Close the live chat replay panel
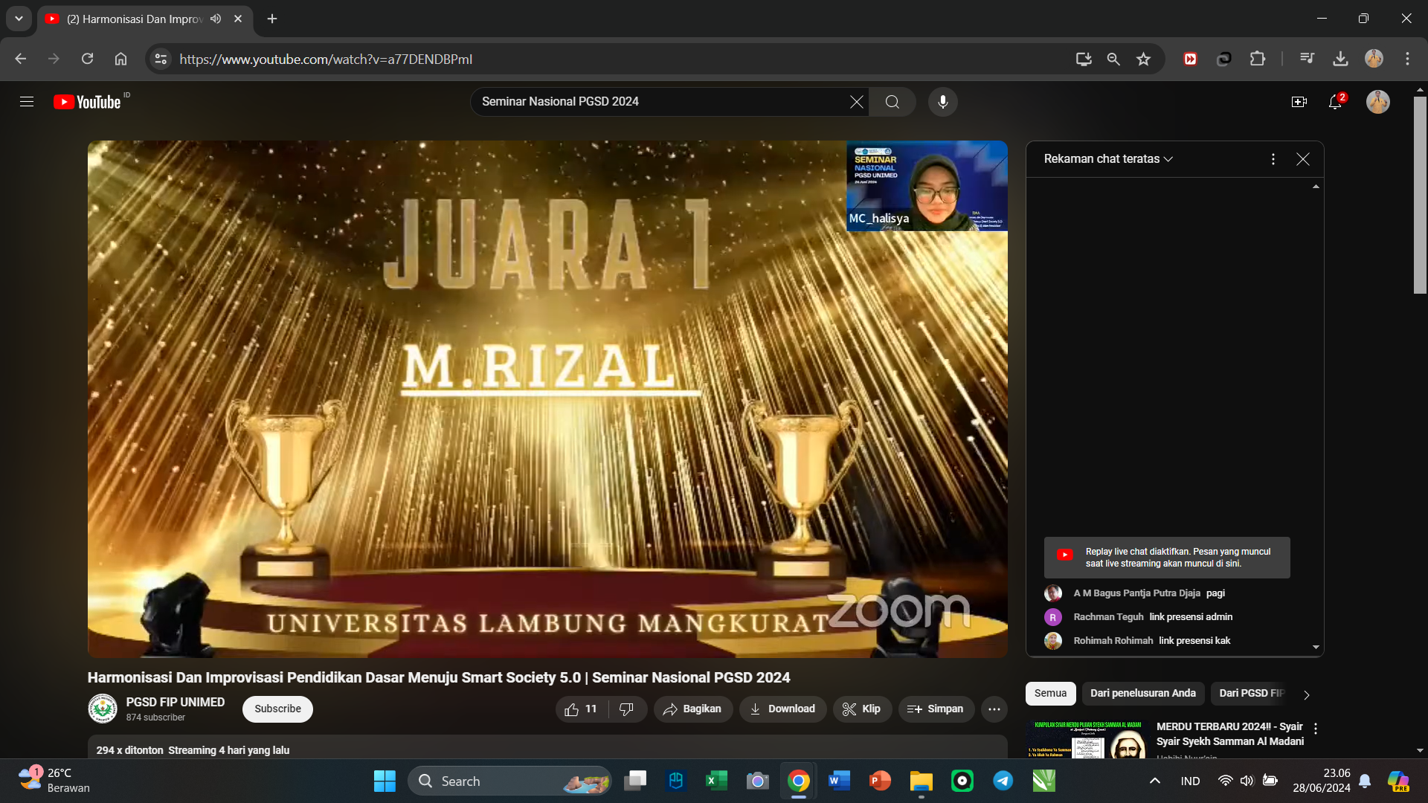This screenshot has height=803, width=1428. 1303,159
